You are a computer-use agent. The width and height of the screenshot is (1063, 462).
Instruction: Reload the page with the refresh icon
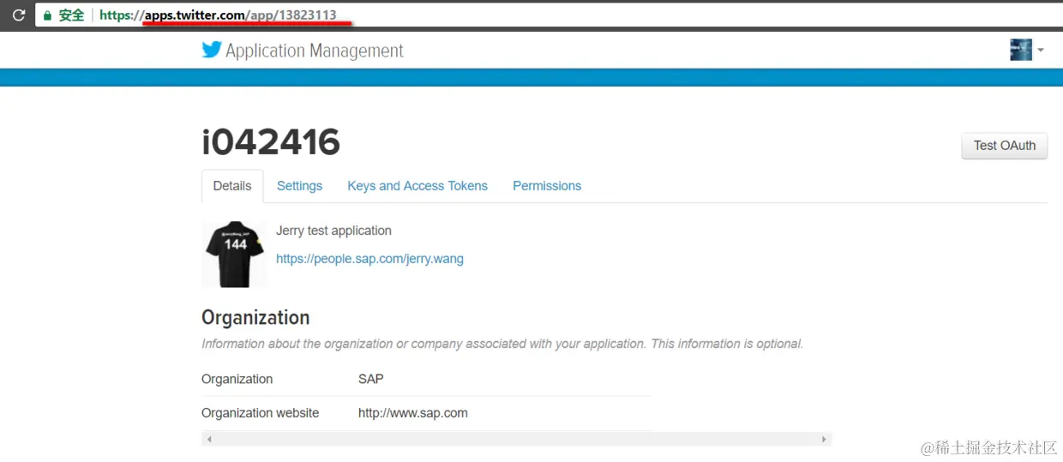(x=17, y=15)
